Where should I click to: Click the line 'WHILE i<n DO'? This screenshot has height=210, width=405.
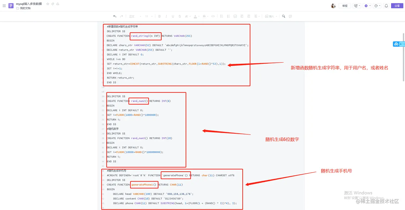116,59
